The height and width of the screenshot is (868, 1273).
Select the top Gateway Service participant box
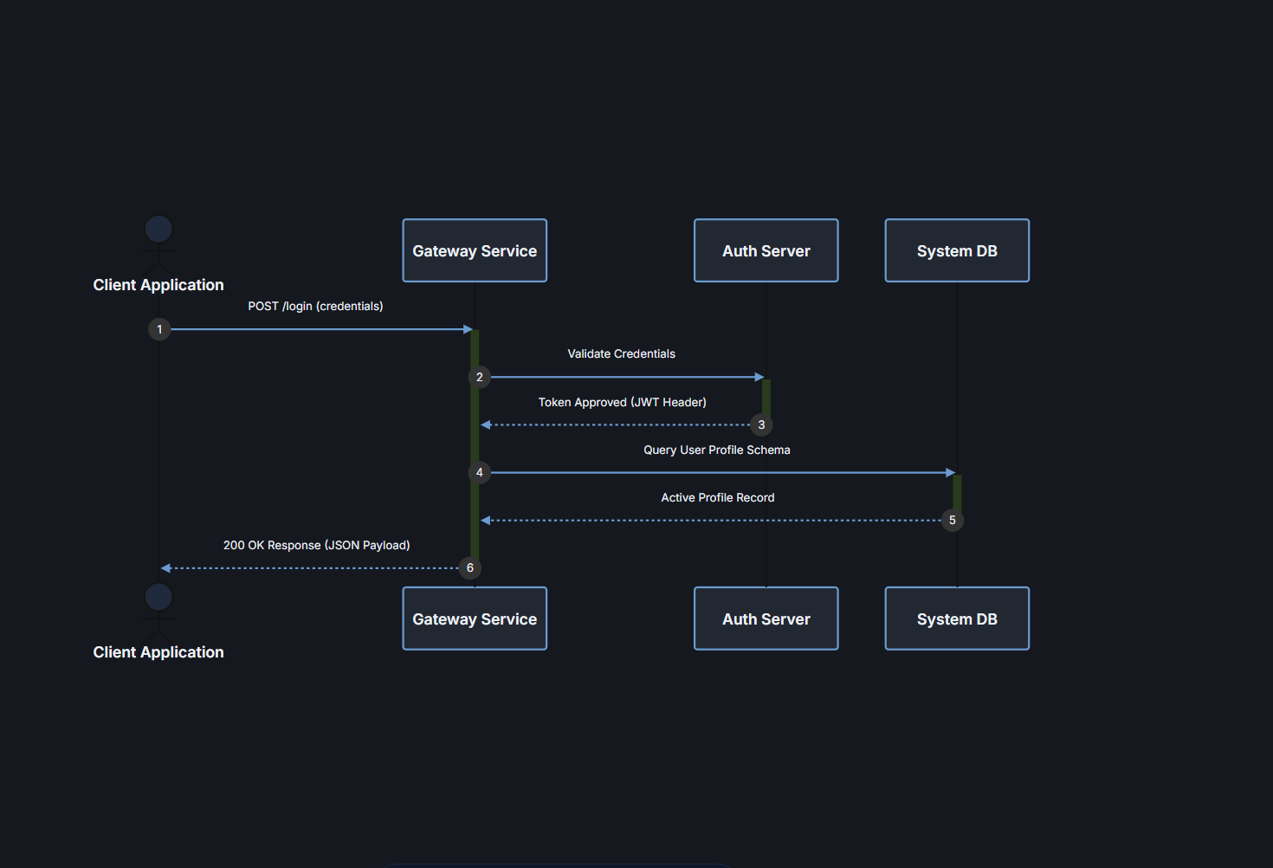click(475, 250)
